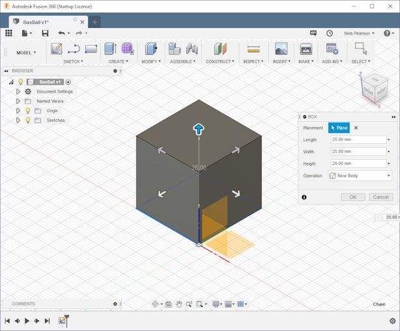Add a new document tab
The height and width of the screenshot is (331, 400).
pyautogui.click(x=94, y=22)
